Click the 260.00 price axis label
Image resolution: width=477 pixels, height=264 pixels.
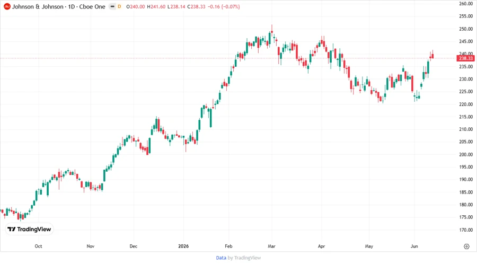(466, 4)
